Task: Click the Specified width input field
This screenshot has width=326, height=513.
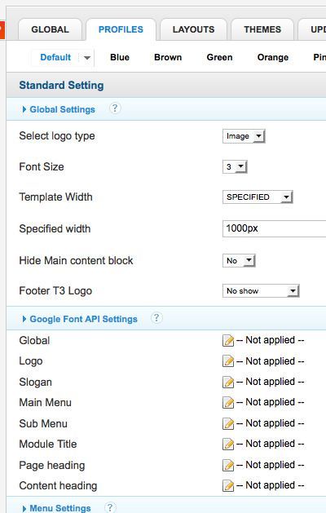Action: coord(274,228)
